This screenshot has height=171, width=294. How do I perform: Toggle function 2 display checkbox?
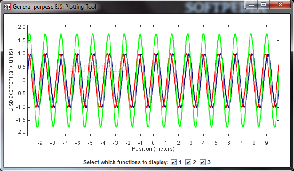[x=188, y=162]
